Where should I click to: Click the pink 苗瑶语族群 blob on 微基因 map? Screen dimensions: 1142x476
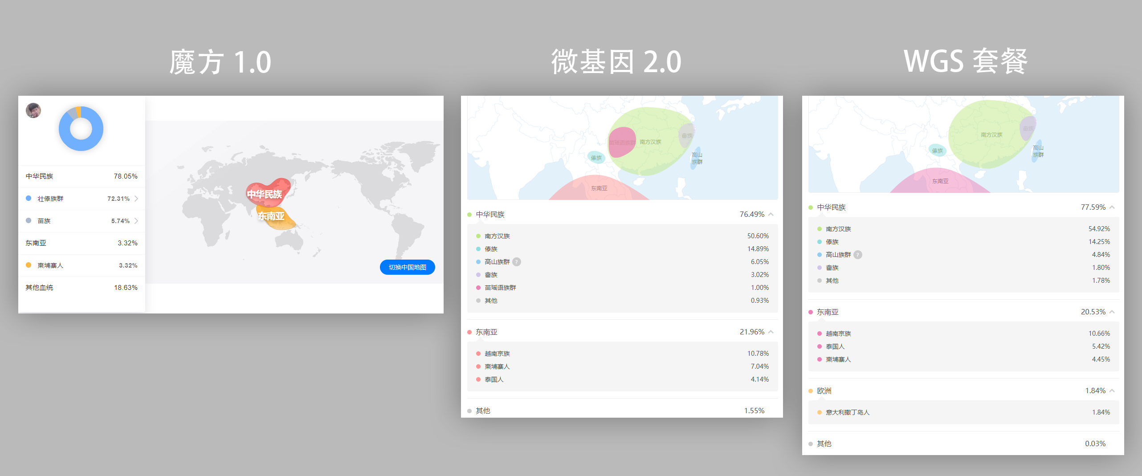[622, 142]
